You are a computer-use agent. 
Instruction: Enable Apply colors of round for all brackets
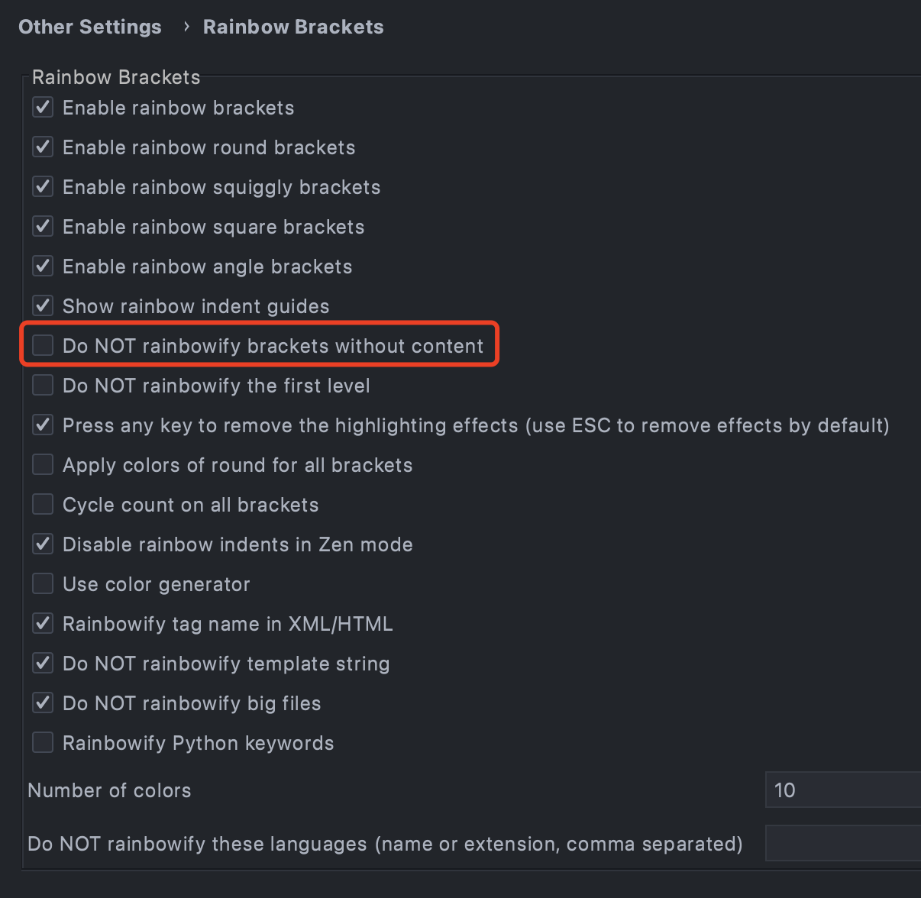pos(43,464)
